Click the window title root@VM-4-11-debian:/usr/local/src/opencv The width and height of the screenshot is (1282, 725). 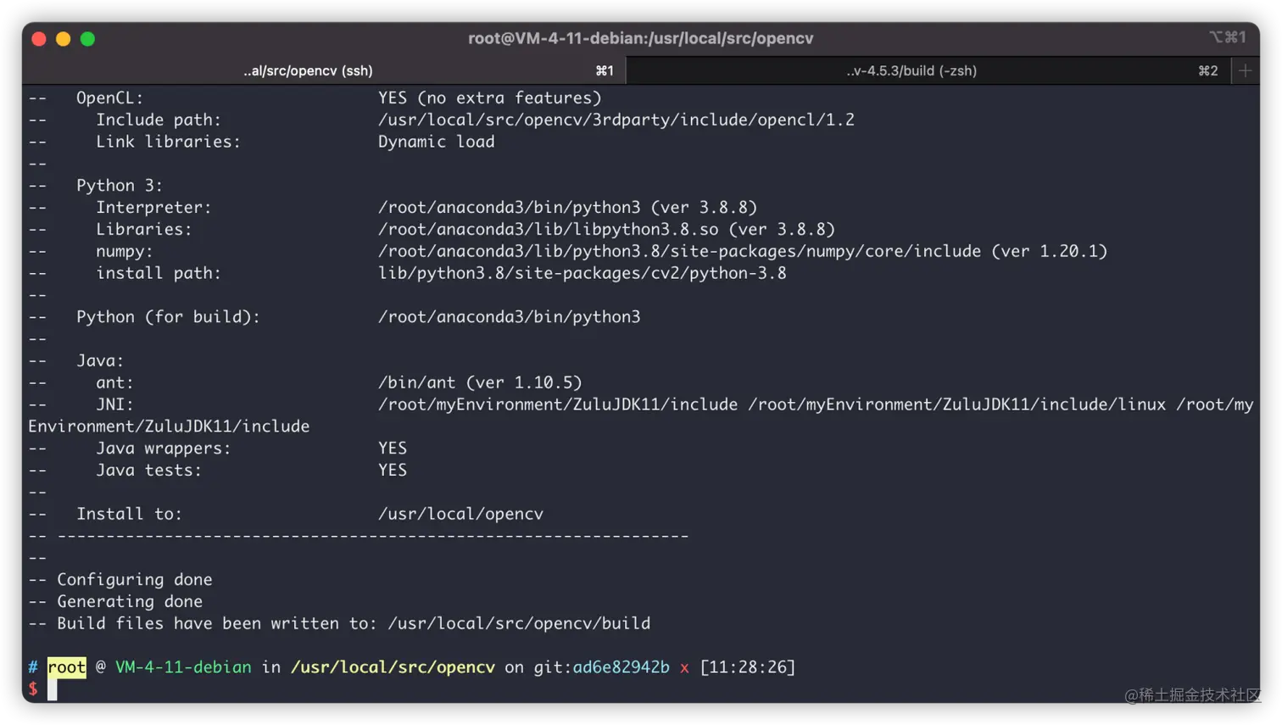tap(641, 38)
